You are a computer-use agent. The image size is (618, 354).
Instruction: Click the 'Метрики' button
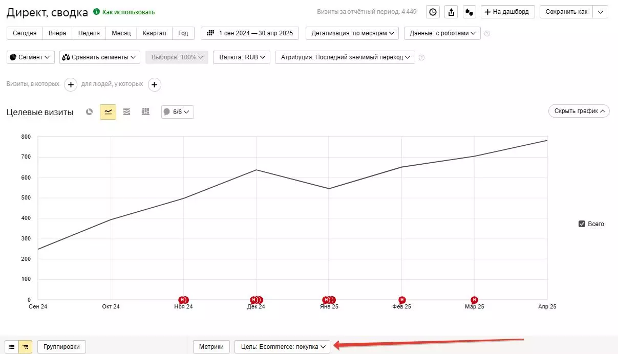tap(211, 347)
